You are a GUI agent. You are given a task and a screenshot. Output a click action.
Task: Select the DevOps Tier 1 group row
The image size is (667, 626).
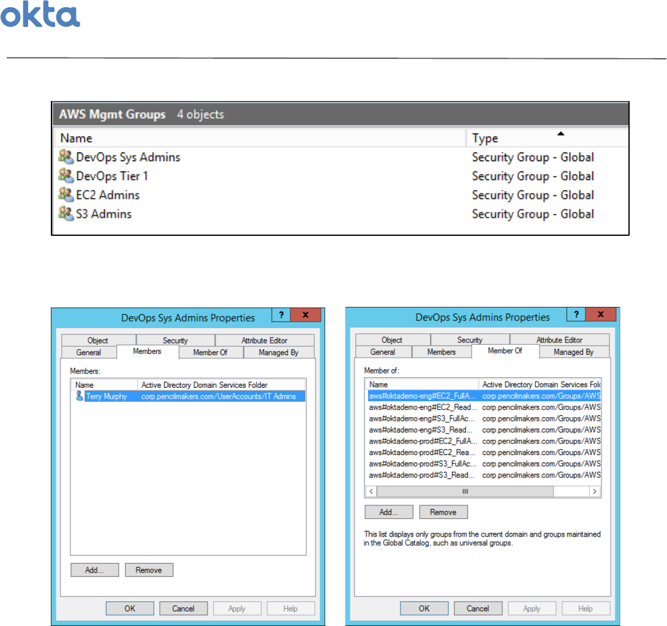tap(342, 176)
